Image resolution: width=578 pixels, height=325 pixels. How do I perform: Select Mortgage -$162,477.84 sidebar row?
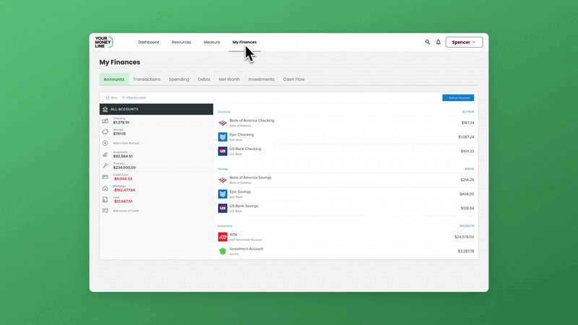click(x=156, y=188)
